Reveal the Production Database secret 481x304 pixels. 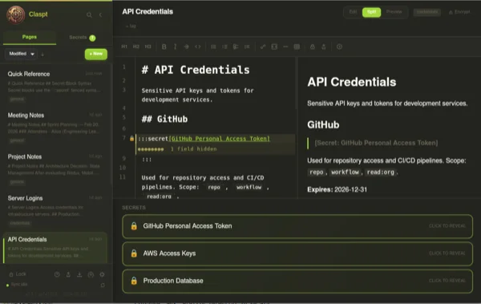coord(297,281)
